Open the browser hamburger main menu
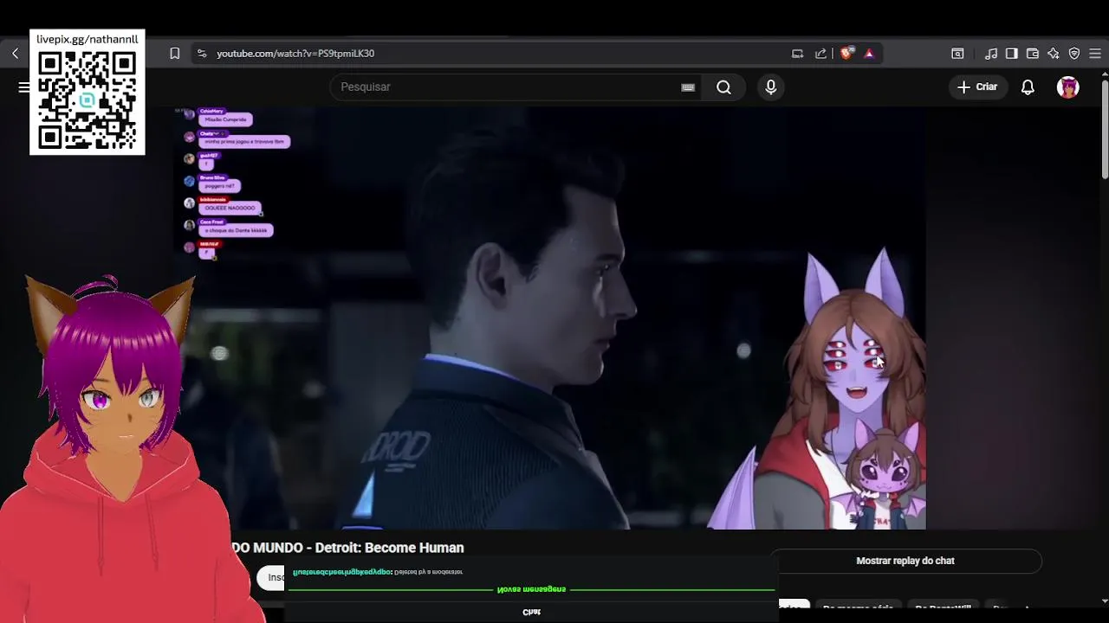The image size is (1109, 623). click(1095, 54)
